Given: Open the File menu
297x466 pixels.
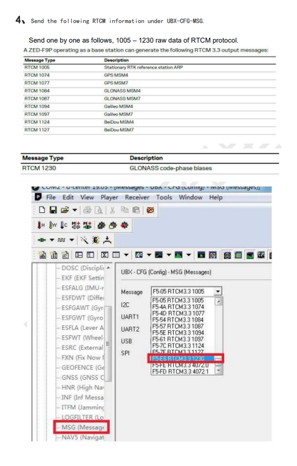Looking at the screenshot, I should (x=51, y=197).
